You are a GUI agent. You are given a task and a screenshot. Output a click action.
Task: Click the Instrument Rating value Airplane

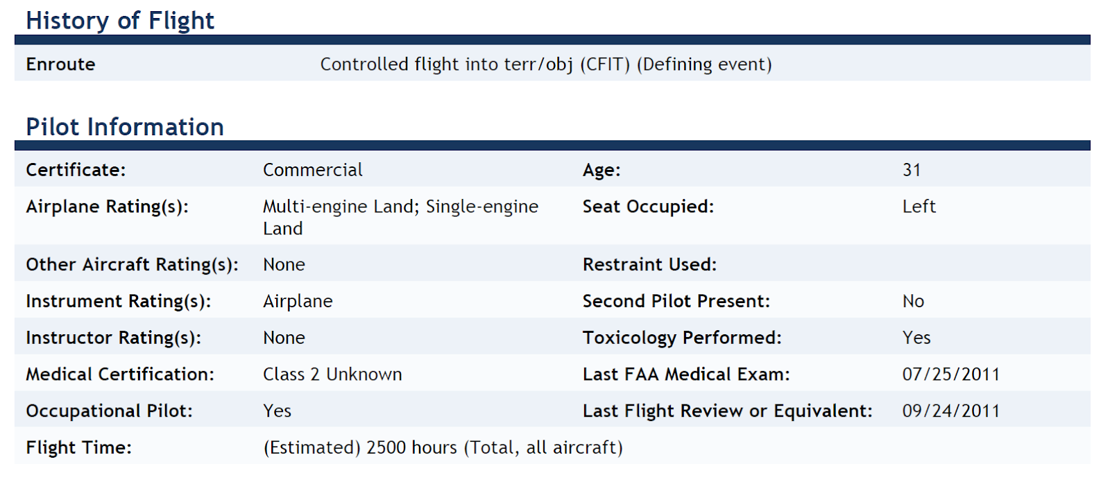298,302
